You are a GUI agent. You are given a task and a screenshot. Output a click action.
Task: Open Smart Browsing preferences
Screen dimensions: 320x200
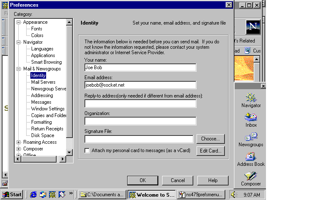46,62
